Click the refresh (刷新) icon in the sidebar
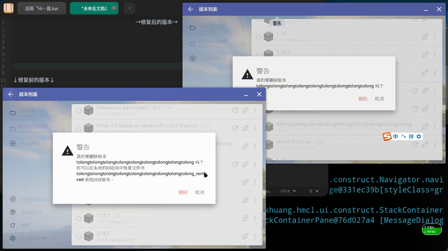This screenshot has width=448, height=251. (12, 225)
